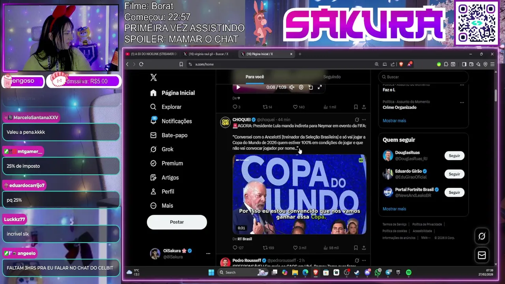The image size is (505, 284).
Task: Like the post with 140 likes
Action: click(299, 107)
